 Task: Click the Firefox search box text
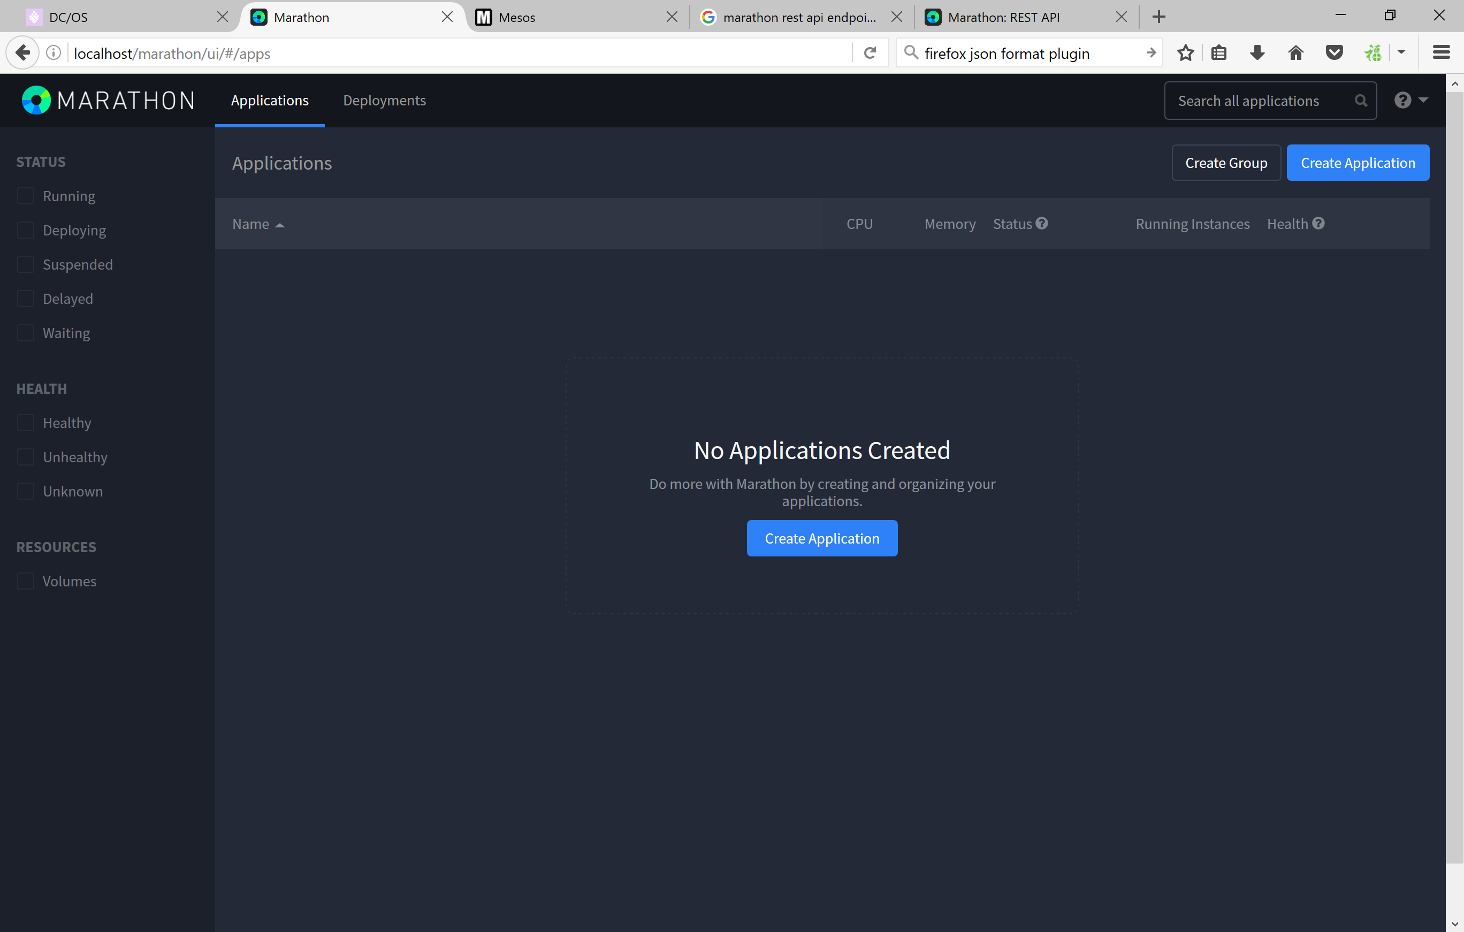[1007, 54]
